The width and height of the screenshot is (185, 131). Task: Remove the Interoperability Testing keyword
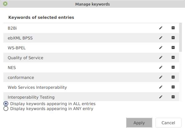click(x=173, y=97)
